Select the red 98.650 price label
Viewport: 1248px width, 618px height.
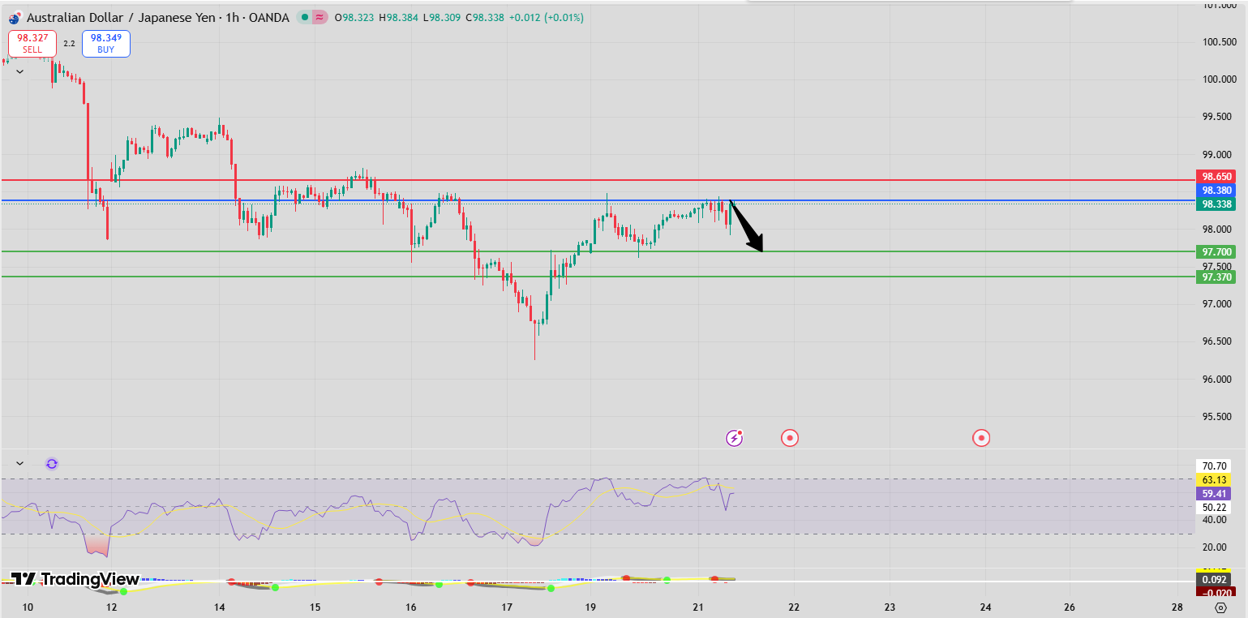[x=1216, y=177]
